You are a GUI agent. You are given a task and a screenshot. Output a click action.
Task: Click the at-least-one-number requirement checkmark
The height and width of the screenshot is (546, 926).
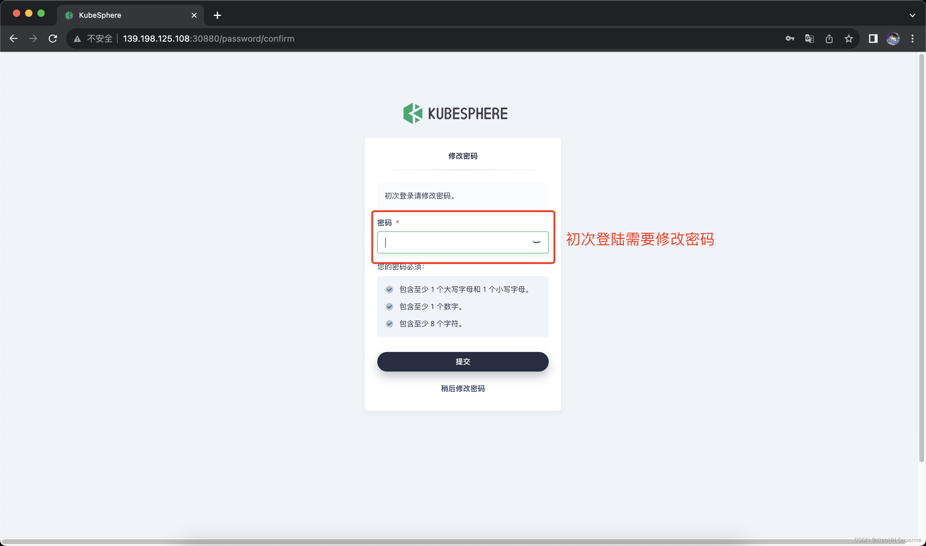tap(390, 306)
